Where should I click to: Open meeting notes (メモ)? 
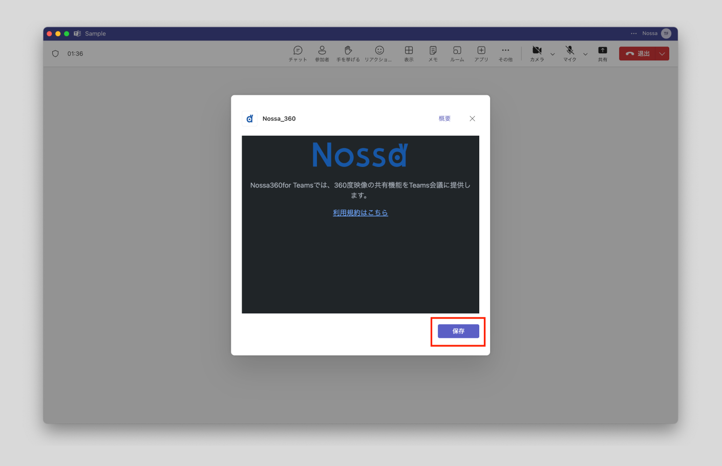pos(433,53)
